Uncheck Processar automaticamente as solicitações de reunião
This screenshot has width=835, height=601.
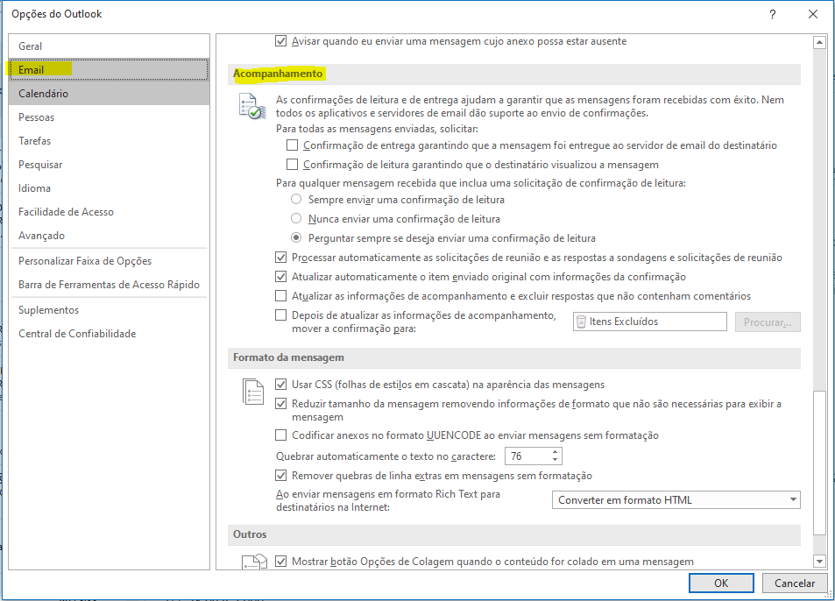coord(280,258)
